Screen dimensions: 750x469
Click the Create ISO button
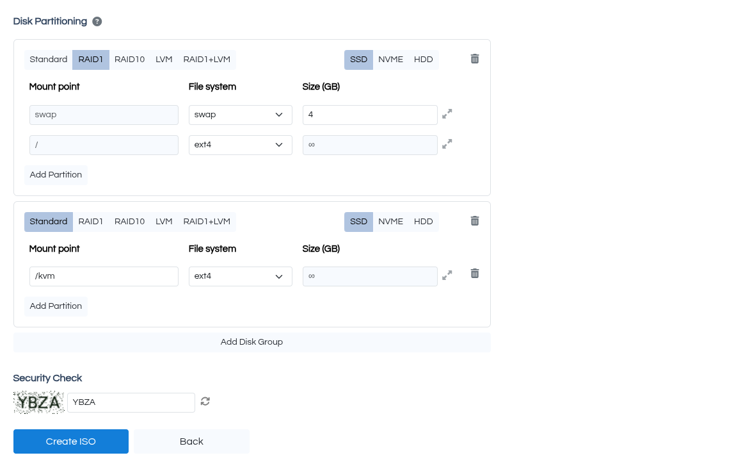[70, 441]
